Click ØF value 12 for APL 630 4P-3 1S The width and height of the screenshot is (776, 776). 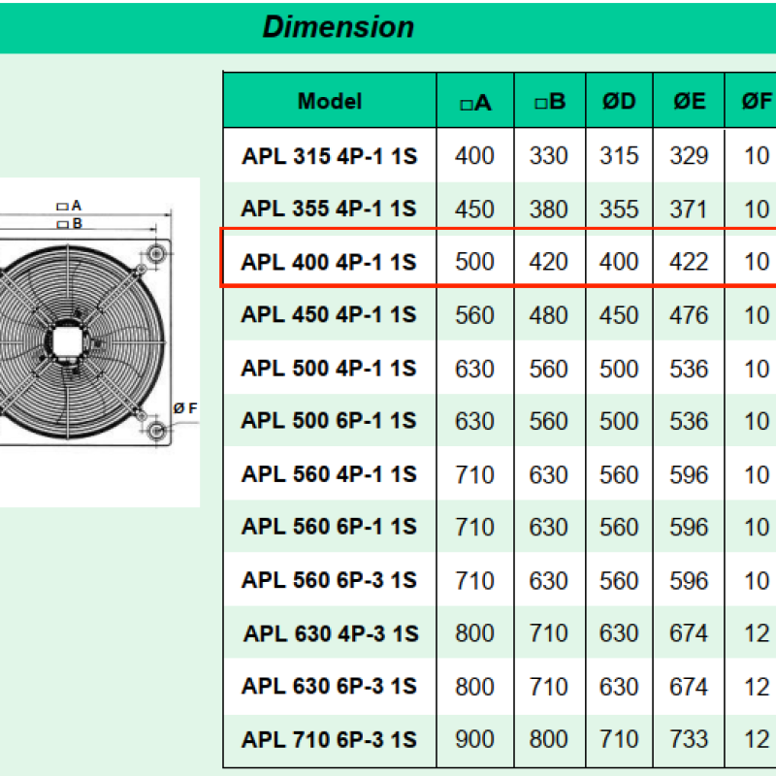(x=758, y=633)
